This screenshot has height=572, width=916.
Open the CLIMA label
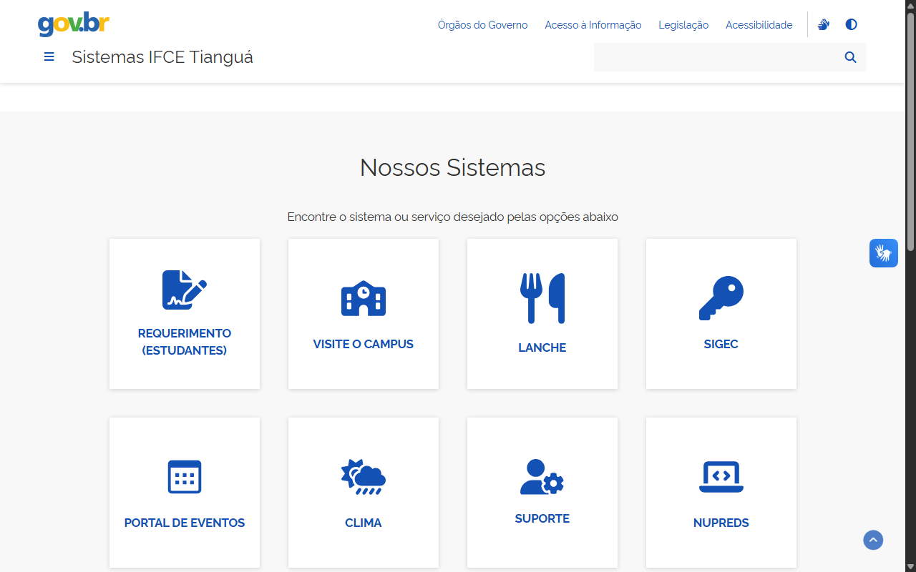[x=364, y=523]
